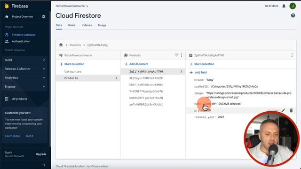Open help question mark icon

(293, 15)
